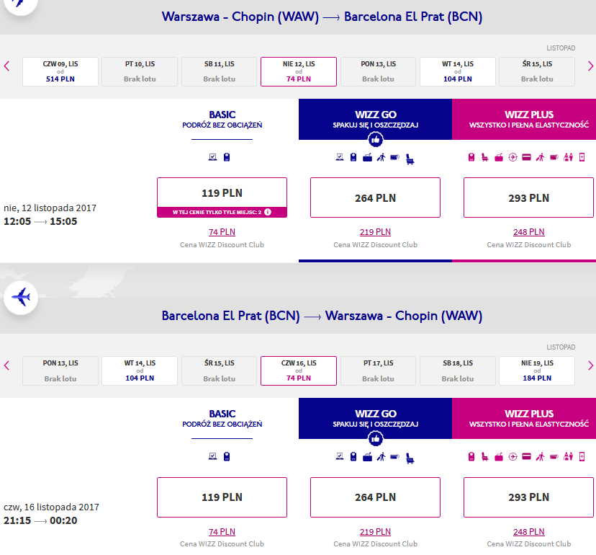Select outbound date WT 14, LIS at 104 PLN
The height and width of the screenshot is (555, 596).
pos(458,71)
